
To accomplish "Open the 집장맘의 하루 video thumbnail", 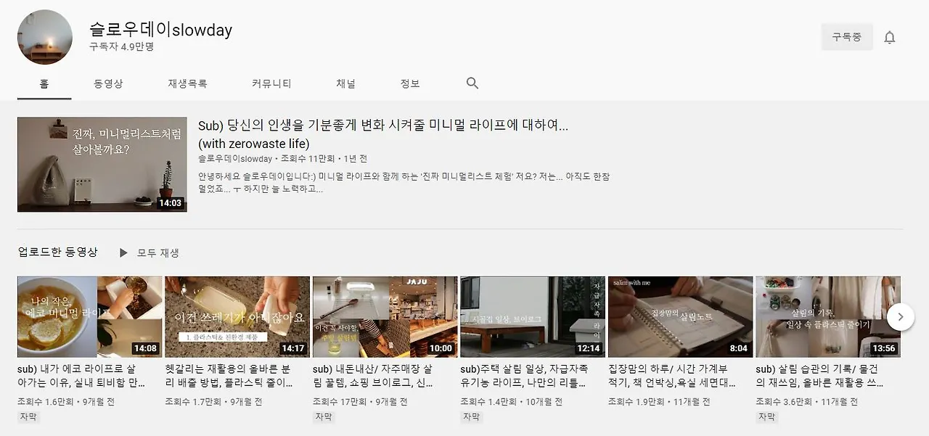I will pos(681,317).
